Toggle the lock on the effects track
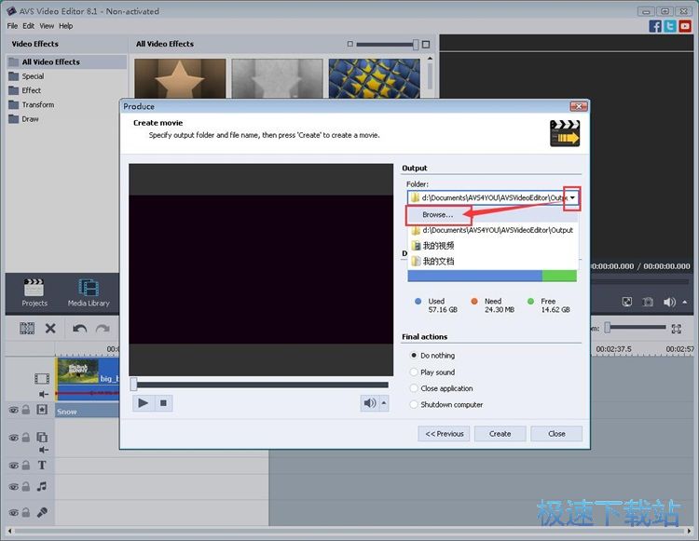Viewport: 699px width, 541px height. [x=26, y=409]
